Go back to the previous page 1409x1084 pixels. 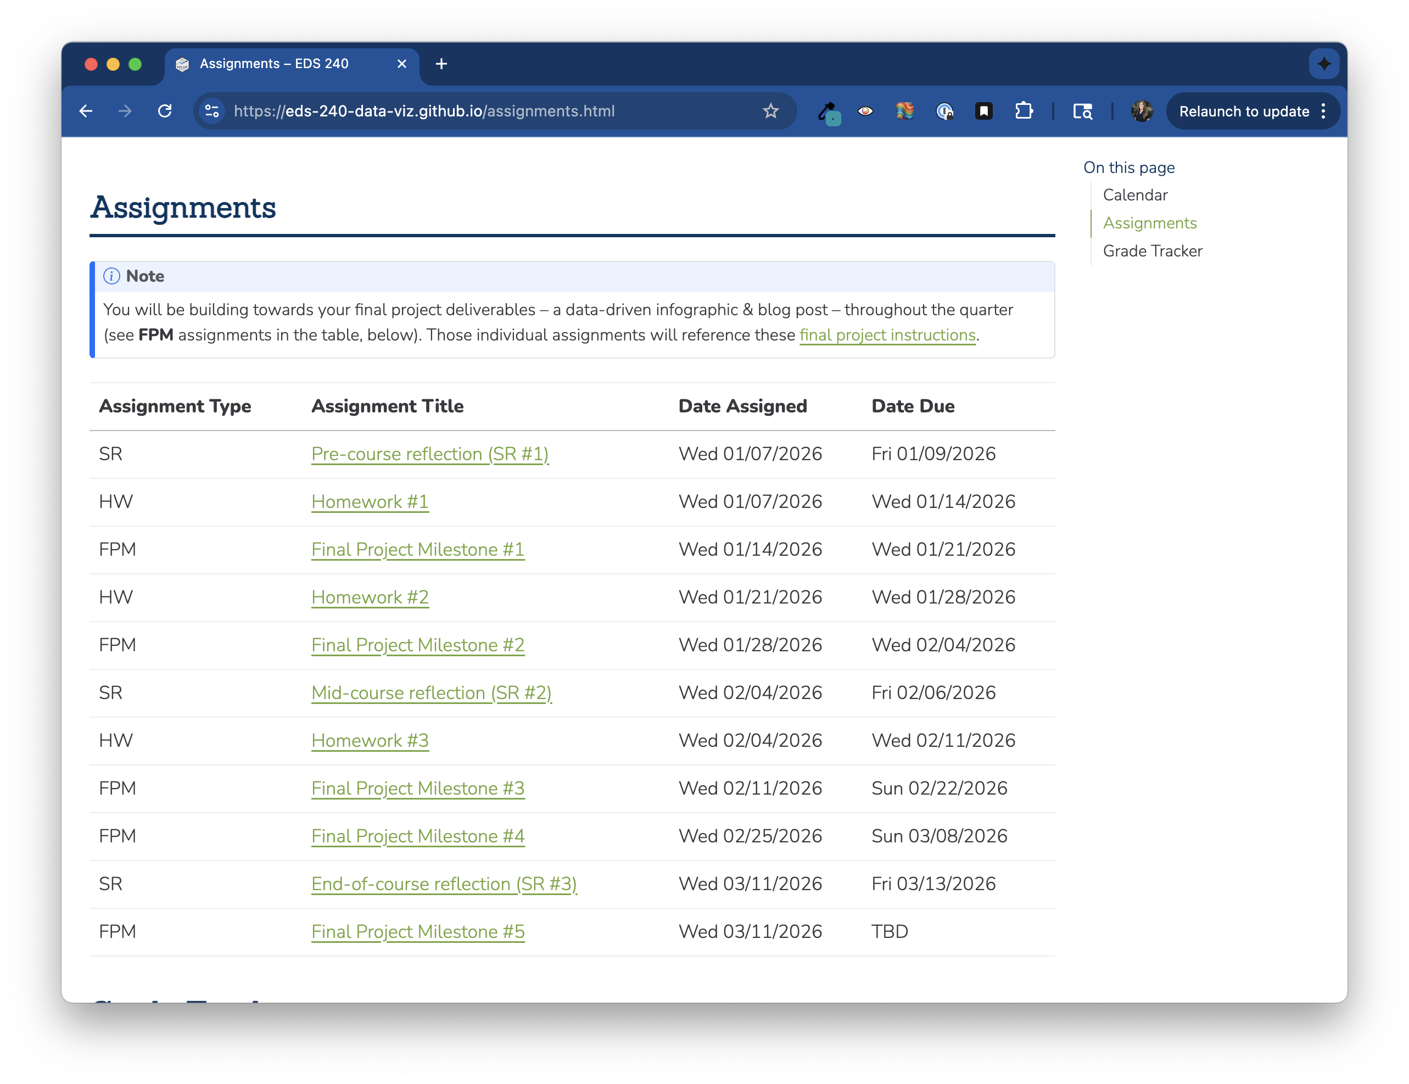(86, 111)
